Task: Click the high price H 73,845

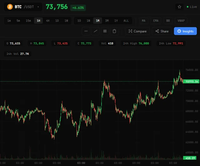Action: (37, 43)
